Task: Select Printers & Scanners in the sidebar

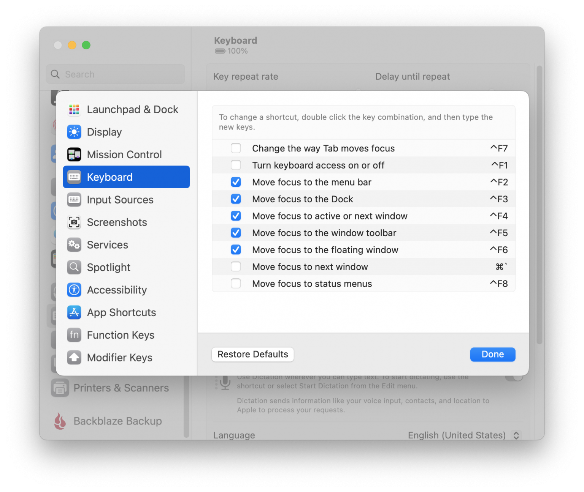Action: click(x=121, y=388)
